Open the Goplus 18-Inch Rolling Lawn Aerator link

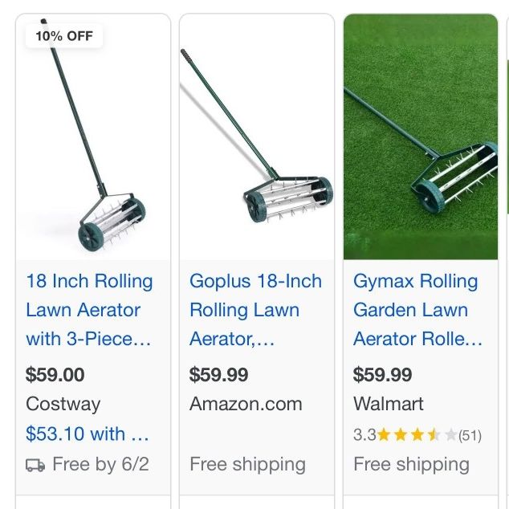pos(255,310)
